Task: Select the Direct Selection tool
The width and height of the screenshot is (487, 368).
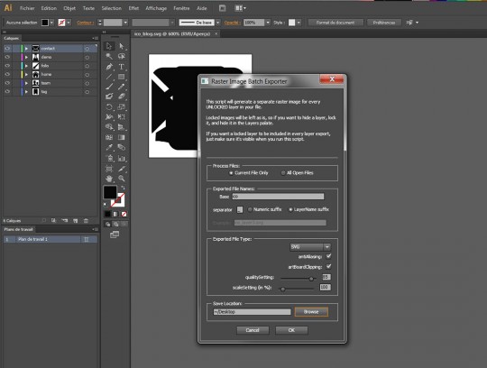Action: (x=122, y=46)
